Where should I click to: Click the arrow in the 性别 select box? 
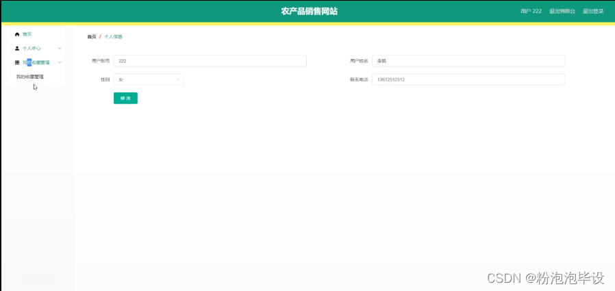point(178,79)
